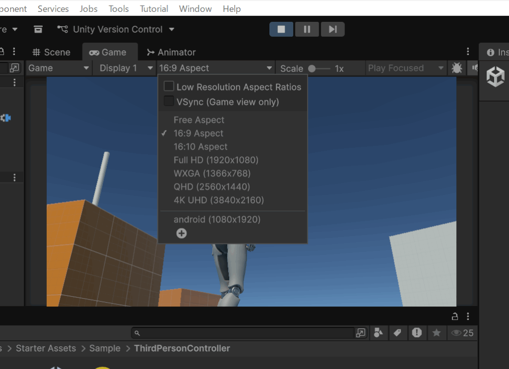The width and height of the screenshot is (509, 369).
Task: Click the plus icon to add resolution
Action: (x=181, y=233)
